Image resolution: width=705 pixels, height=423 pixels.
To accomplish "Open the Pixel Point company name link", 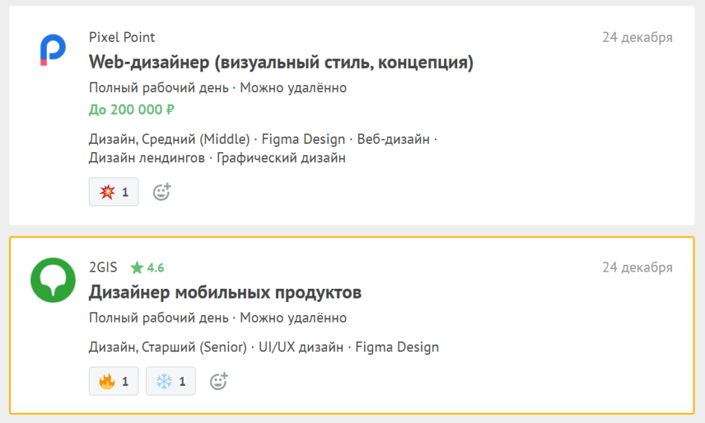I will [122, 37].
